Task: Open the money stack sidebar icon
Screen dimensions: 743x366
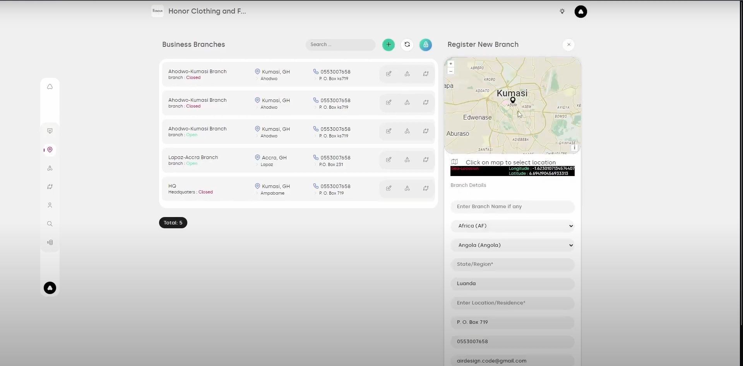Action: (x=50, y=243)
